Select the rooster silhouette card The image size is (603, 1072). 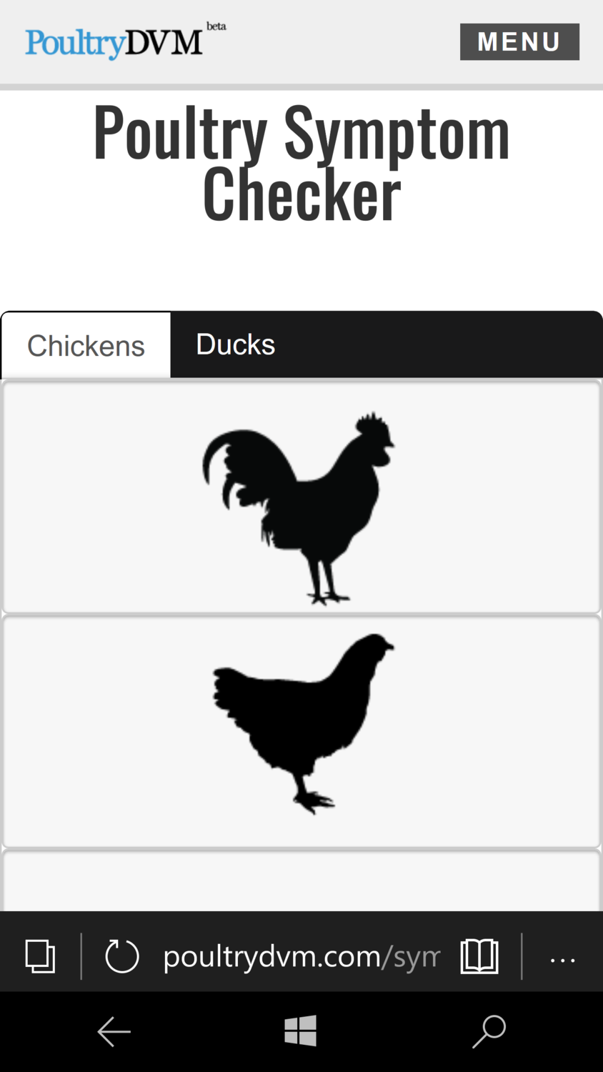(x=301, y=497)
